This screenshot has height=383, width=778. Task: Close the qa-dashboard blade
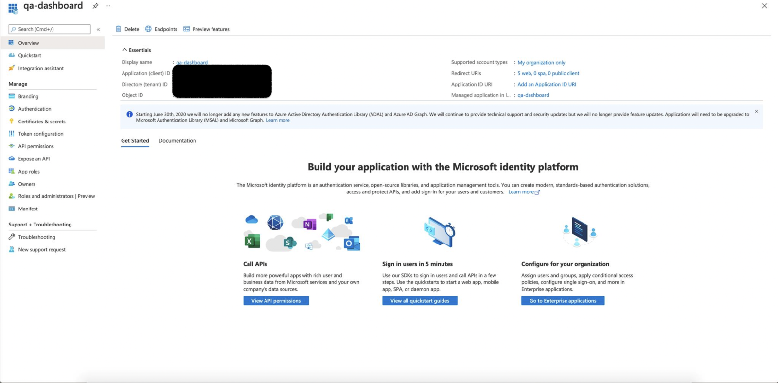pos(764,6)
